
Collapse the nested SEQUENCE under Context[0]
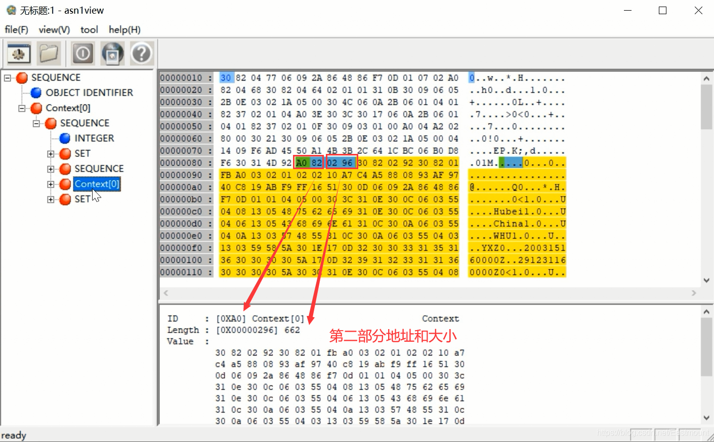(x=36, y=124)
